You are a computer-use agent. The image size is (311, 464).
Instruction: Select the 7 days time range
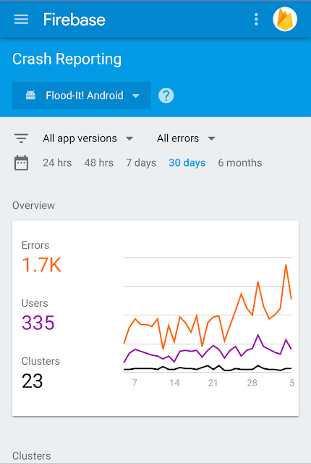coord(141,162)
